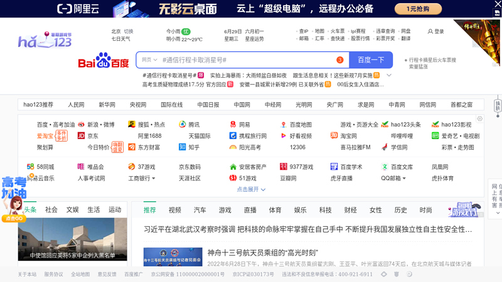This screenshot has width=502, height=282.
Task: Open the 唯品会 icon link
Action: pyautogui.click(x=81, y=167)
